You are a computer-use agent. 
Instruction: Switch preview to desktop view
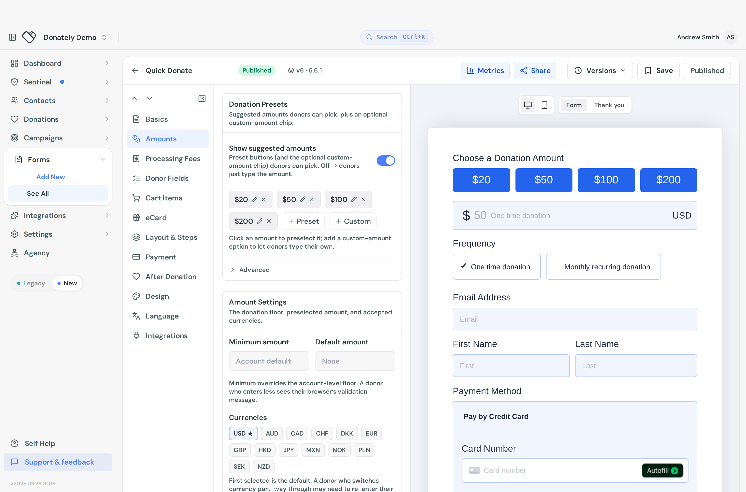pos(528,105)
